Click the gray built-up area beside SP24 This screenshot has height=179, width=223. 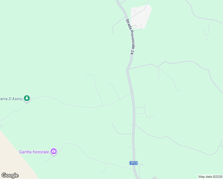click(141, 17)
